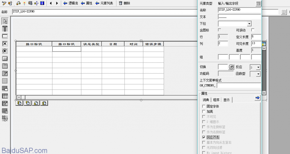
Task: Open the 元素列表 element list
Action: (x=104, y=3)
